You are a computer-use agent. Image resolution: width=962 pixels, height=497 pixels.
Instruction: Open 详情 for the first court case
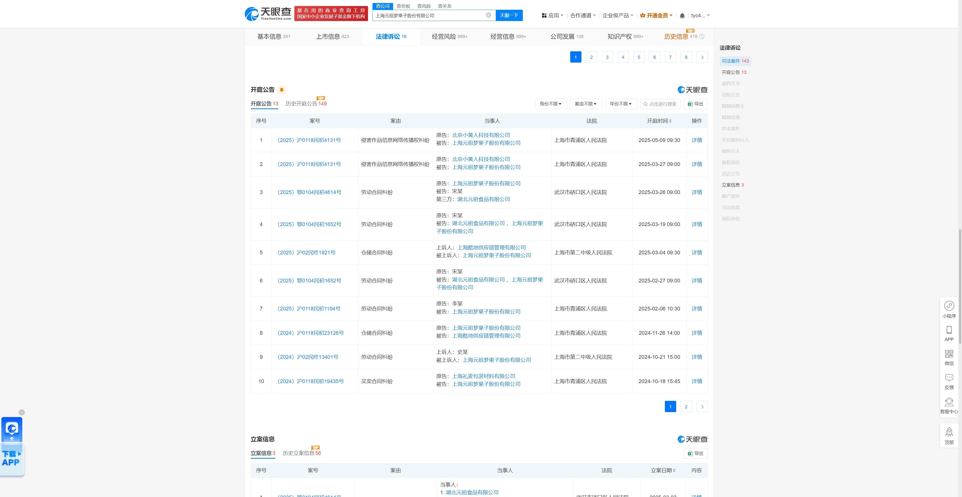tap(696, 140)
